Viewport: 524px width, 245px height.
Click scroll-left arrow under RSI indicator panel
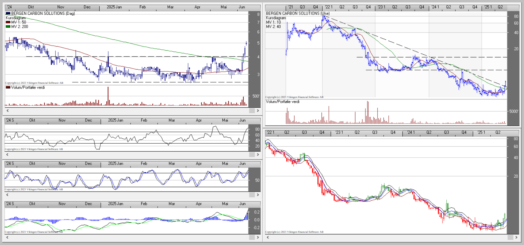(x=8, y=154)
